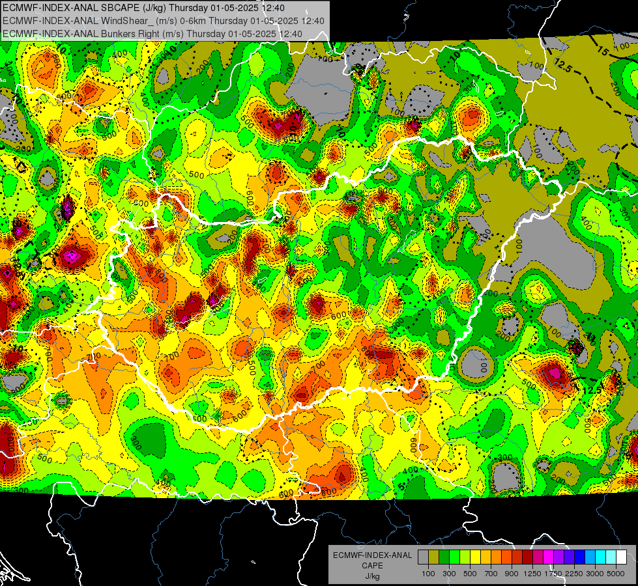The width and height of the screenshot is (638, 586).
Task: Click the 100 legend tick label
Action: point(428,574)
